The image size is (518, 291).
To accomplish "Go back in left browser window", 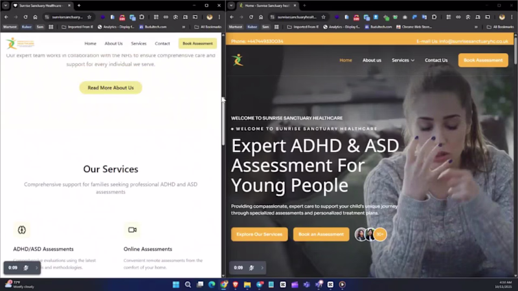I will coord(6,17).
